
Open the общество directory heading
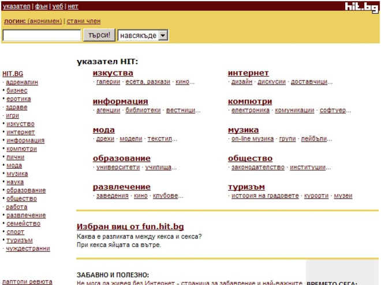coord(251,158)
